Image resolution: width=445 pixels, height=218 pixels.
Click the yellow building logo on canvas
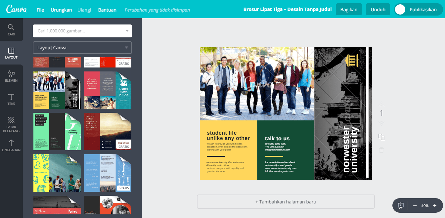pyautogui.click(x=352, y=61)
